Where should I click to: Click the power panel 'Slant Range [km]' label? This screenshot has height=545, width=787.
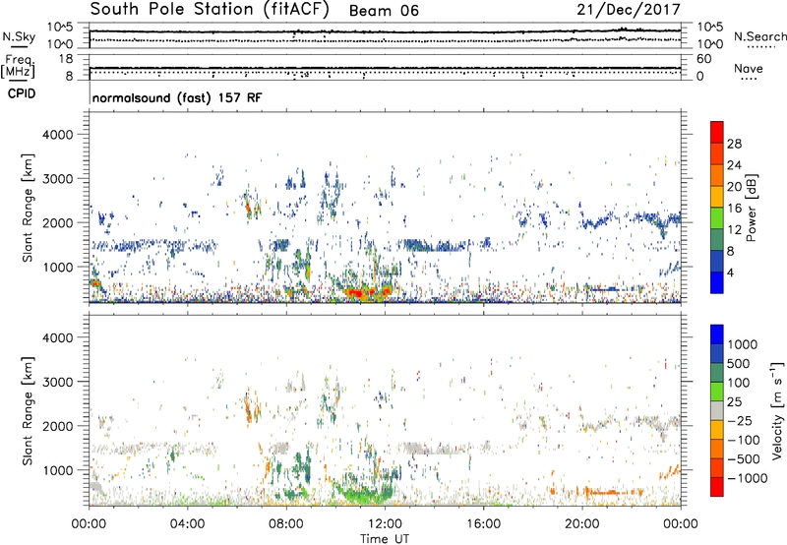pos(28,208)
